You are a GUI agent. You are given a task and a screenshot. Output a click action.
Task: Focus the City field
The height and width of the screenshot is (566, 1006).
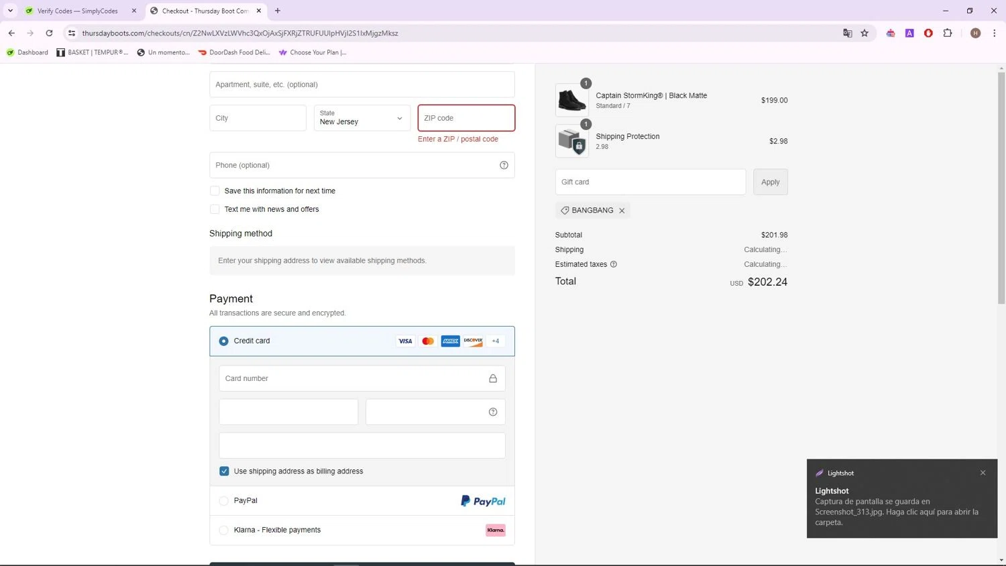pyautogui.click(x=258, y=118)
